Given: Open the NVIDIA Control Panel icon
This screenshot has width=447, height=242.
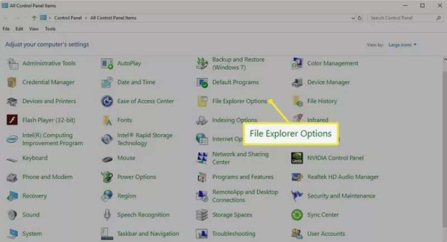Looking at the screenshot, I should click(x=297, y=158).
